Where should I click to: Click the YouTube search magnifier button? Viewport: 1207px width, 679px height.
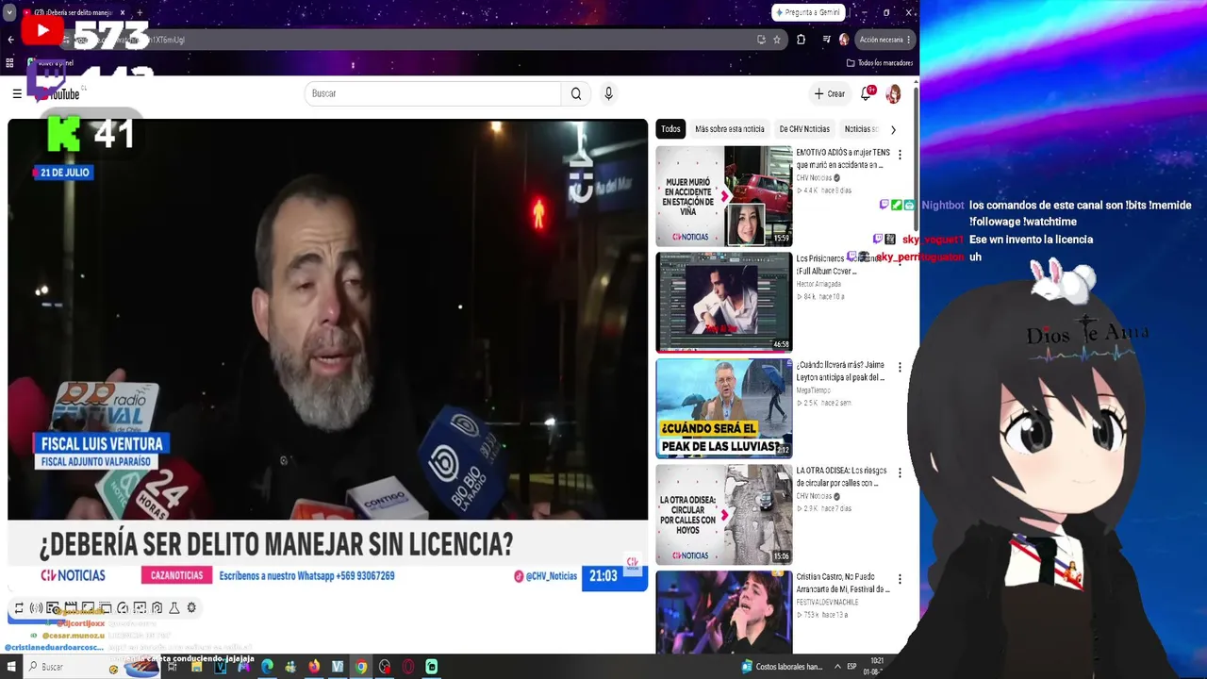pyautogui.click(x=576, y=93)
